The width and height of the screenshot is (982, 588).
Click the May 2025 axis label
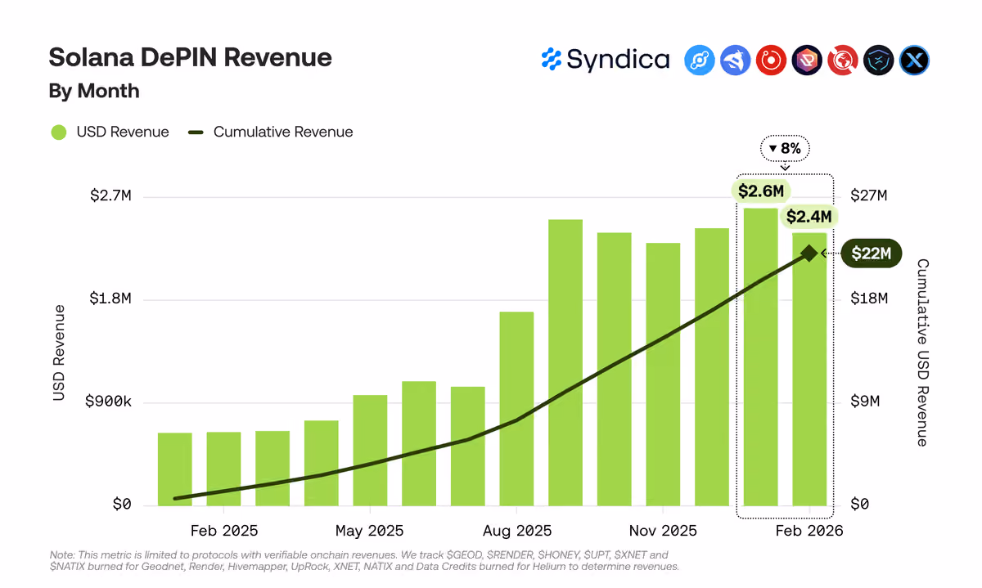370,531
